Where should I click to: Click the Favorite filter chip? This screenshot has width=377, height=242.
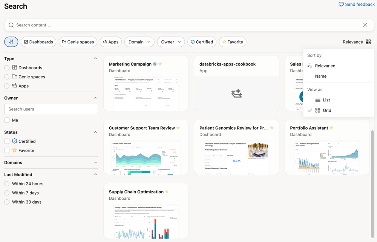coord(232,42)
